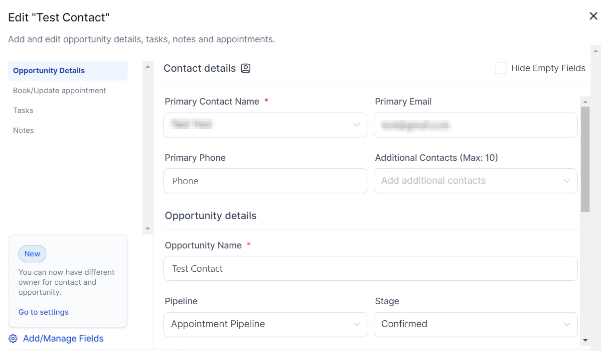Switch to the Book/Update appointment section
This screenshot has height=351, width=602.
click(59, 90)
